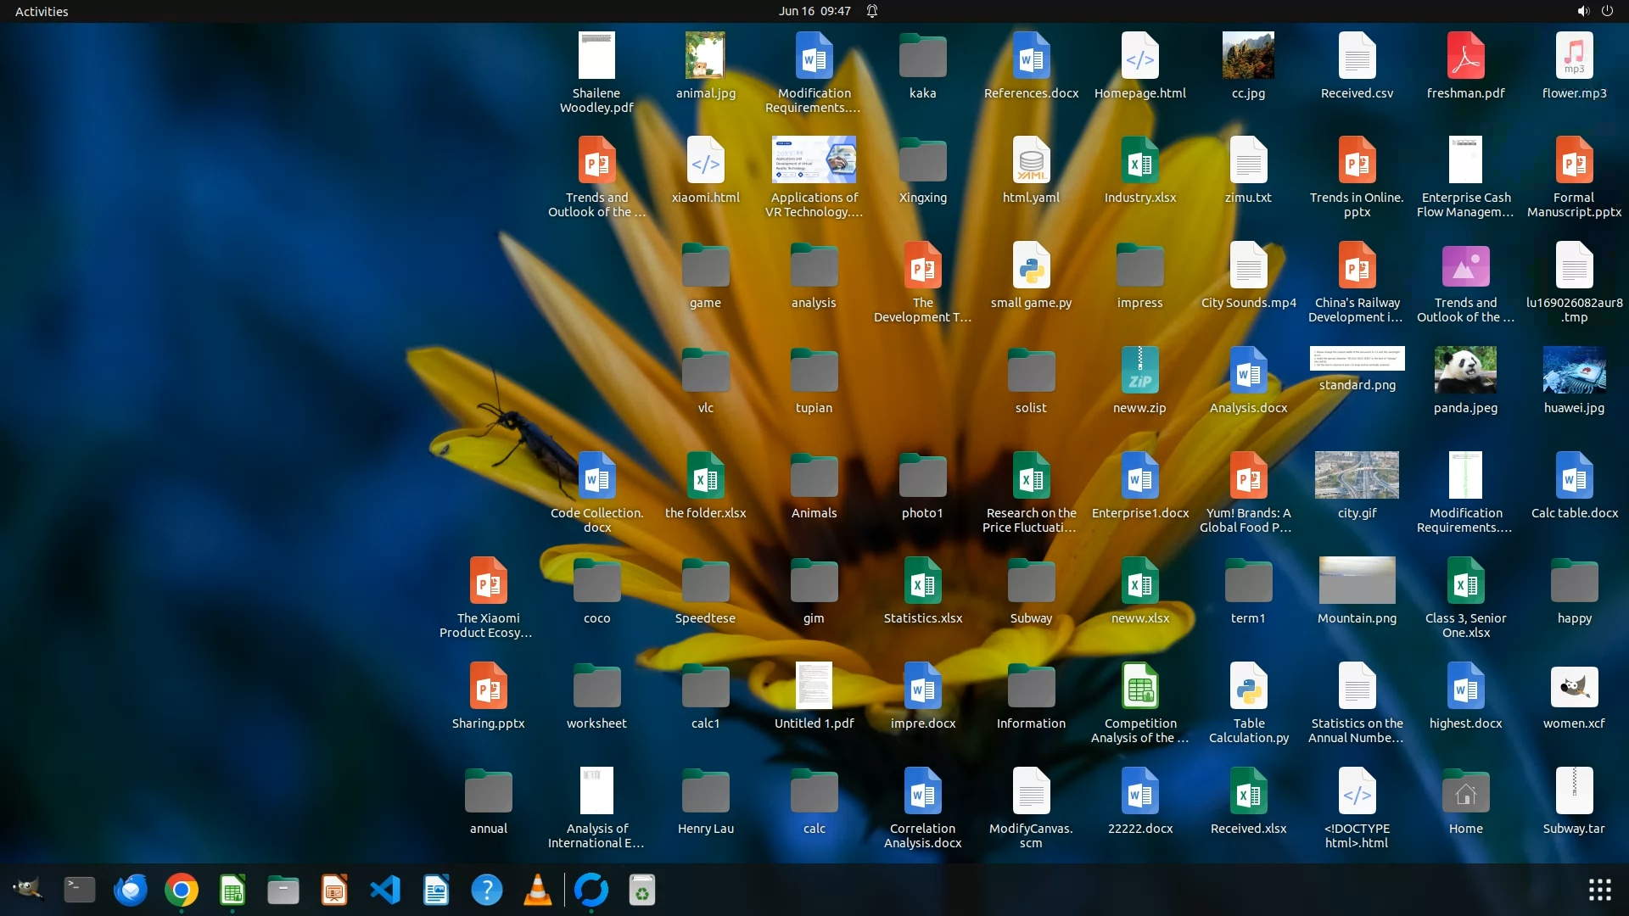The height and width of the screenshot is (916, 1629).
Task: Open the clock and calendar menu
Action: (x=814, y=11)
